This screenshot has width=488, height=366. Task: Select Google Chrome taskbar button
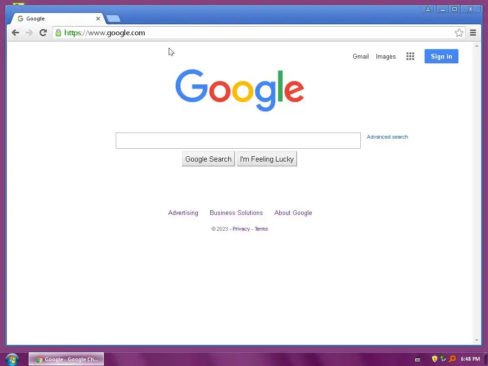click(x=66, y=359)
